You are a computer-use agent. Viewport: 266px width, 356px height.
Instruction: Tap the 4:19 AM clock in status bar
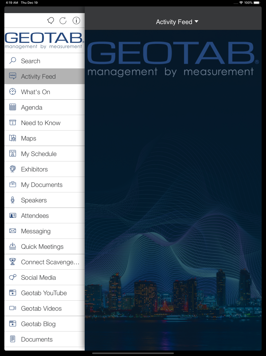pos(12,3)
